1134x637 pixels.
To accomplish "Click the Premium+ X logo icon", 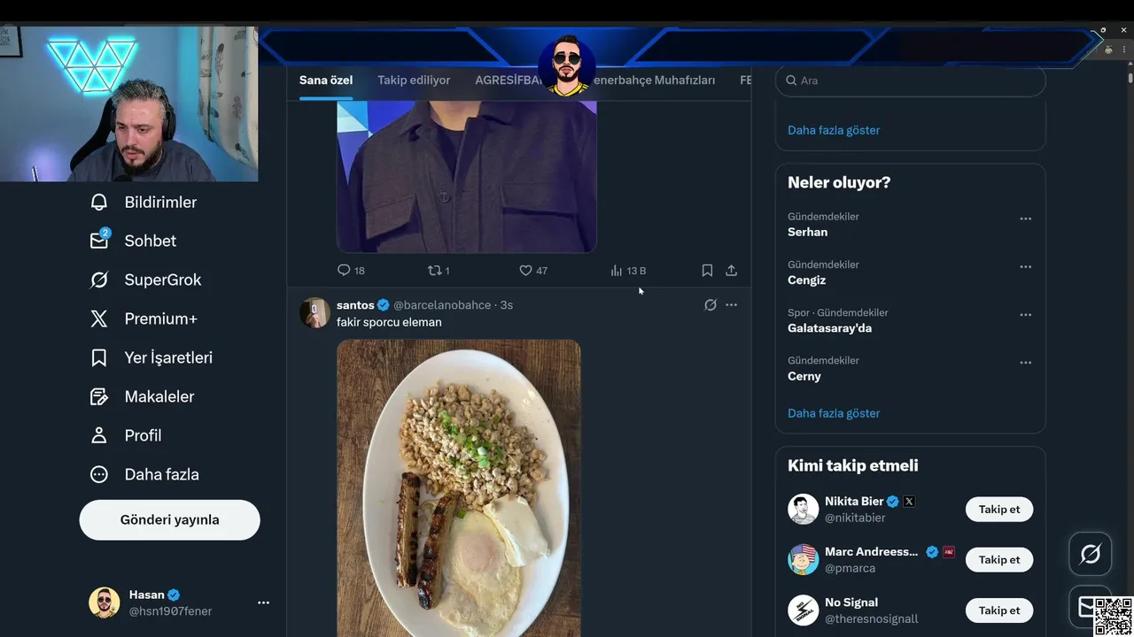I will 99,318.
